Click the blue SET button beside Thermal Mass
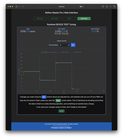 73,45
